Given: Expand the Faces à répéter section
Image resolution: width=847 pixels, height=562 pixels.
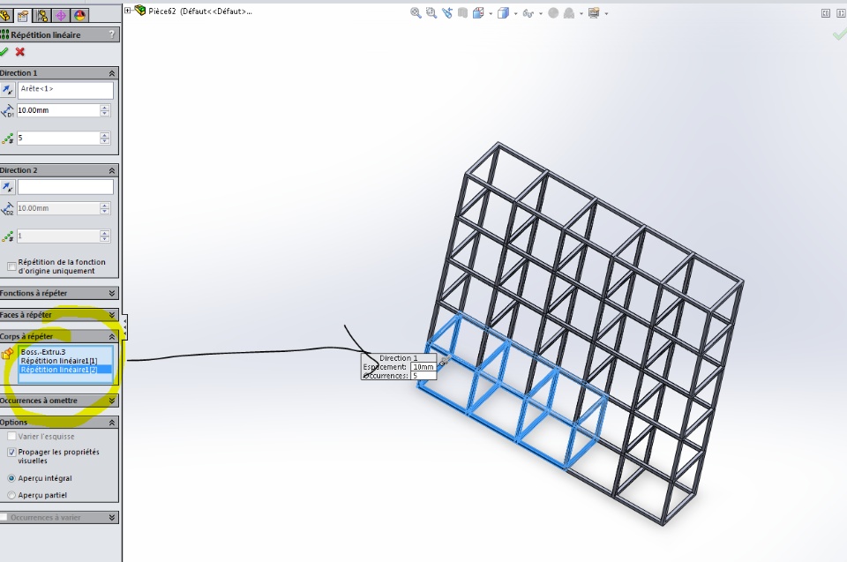Looking at the screenshot, I should point(112,314).
